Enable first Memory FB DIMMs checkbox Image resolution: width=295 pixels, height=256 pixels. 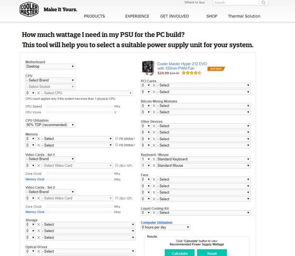point(117,138)
